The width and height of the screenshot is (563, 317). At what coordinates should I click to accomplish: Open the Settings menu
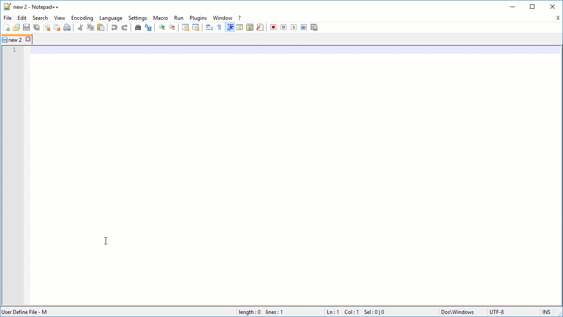tap(138, 18)
